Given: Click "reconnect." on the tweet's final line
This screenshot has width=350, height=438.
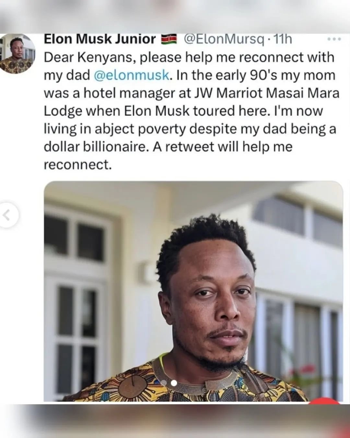Looking at the screenshot, I should [77, 165].
